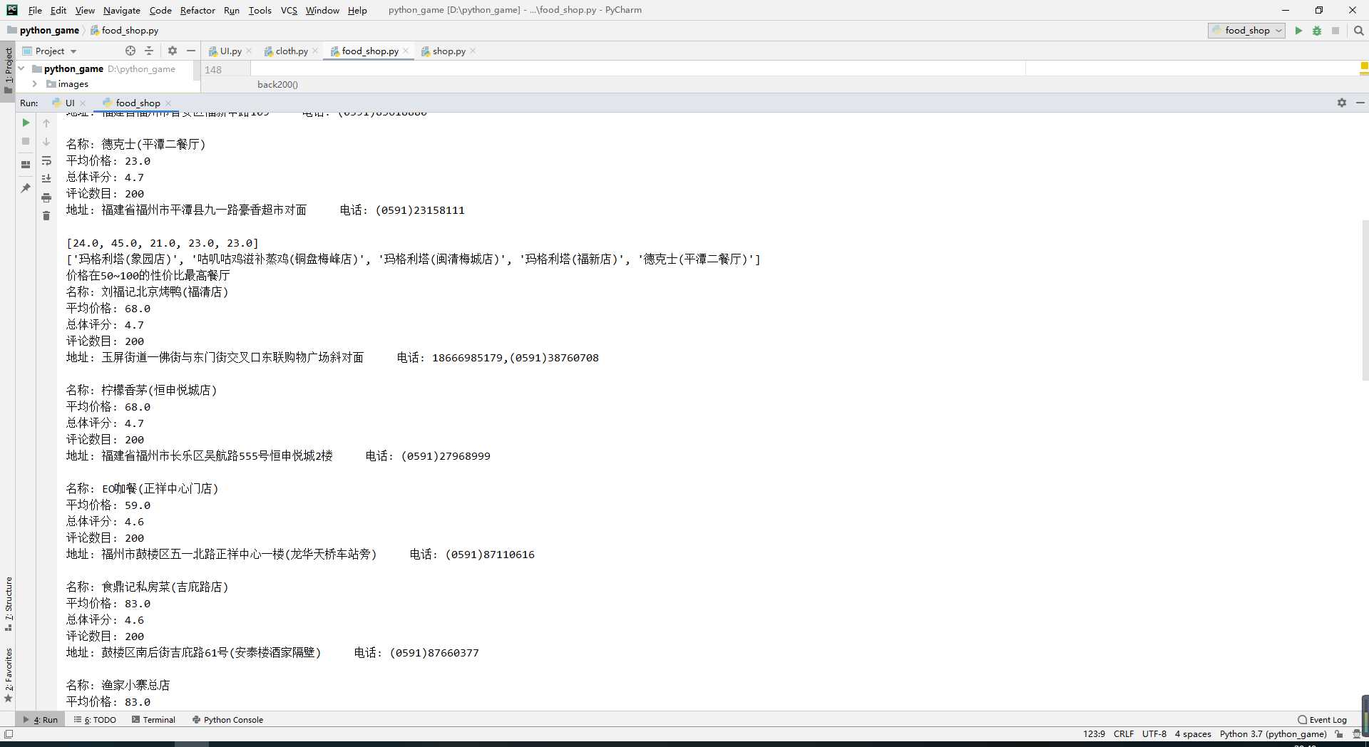Open the Project view dropdown

(x=50, y=51)
